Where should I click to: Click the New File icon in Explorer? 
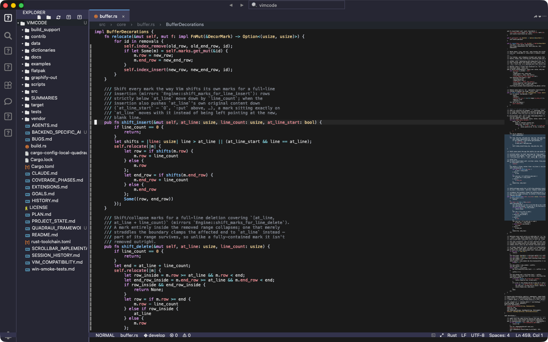pyautogui.click(x=39, y=17)
